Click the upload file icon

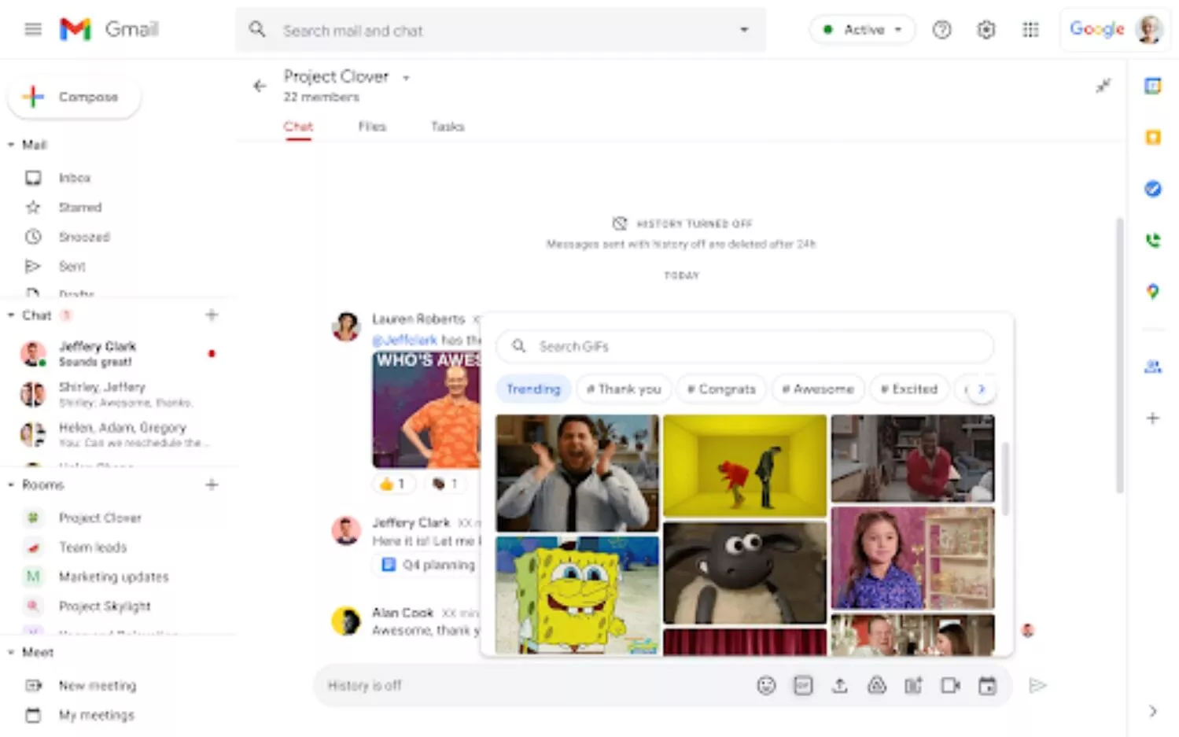coord(840,686)
